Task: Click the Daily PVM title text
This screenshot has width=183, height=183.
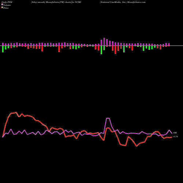Action: tap(7, 2)
